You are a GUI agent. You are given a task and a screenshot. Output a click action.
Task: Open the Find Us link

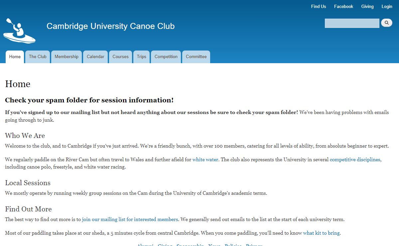(319, 6)
